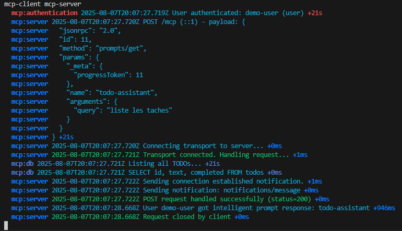402x231 pixels.
Task: Click the "Connecting transport to server..." message
Action: click(203, 146)
